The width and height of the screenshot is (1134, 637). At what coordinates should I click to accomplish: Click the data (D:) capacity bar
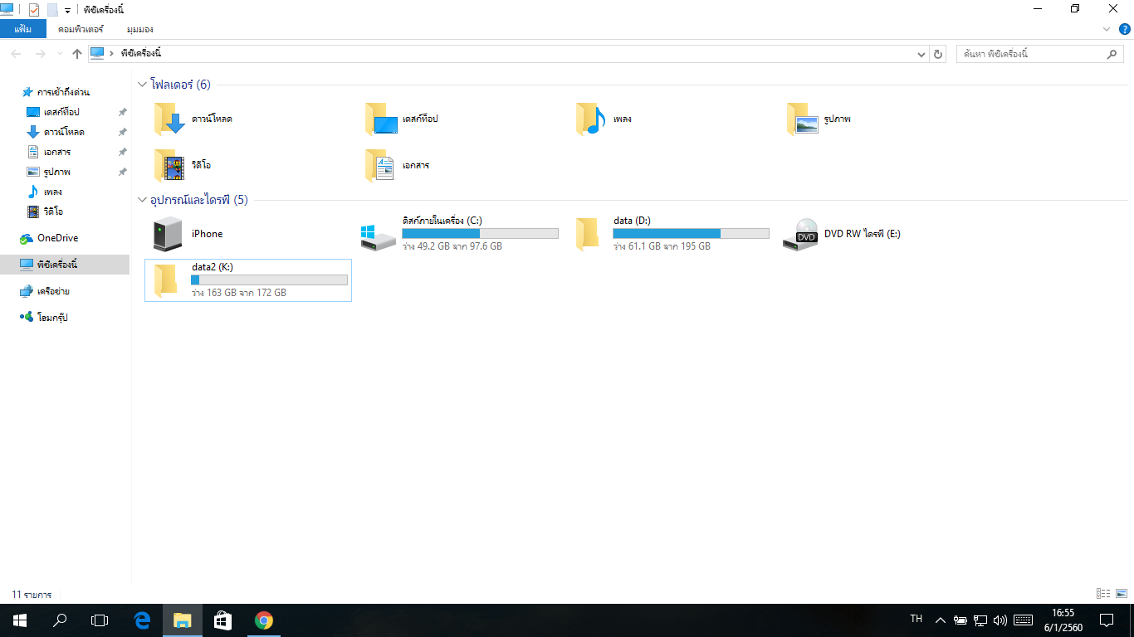pyautogui.click(x=691, y=234)
